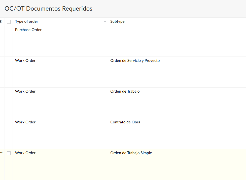Click the selector column cell of Purchase Order row
This screenshot has height=190, width=246.
[x=9, y=41]
